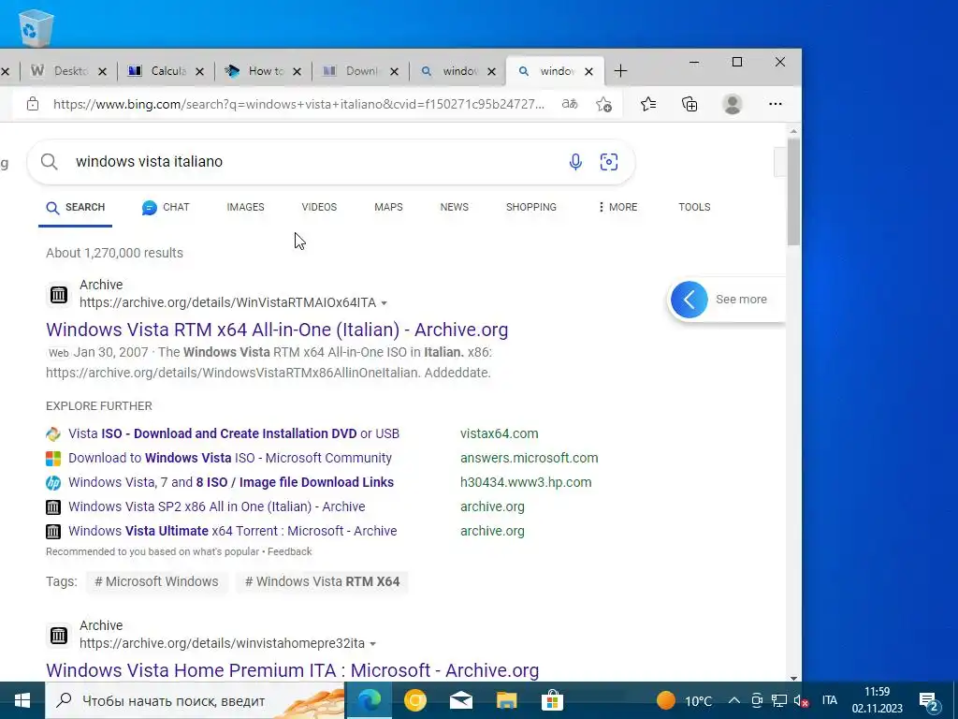Open the CHAT tab in Bing
The height and width of the screenshot is (719, 958).
pyautogui.click(x=166, y=207)
